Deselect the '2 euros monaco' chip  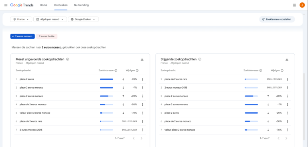[x=22, y=36]
